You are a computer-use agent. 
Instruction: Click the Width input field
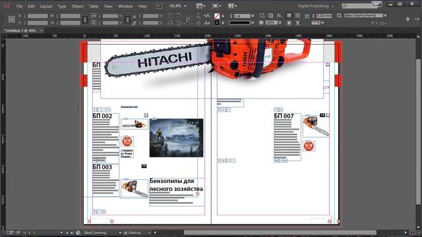[70, 16]
